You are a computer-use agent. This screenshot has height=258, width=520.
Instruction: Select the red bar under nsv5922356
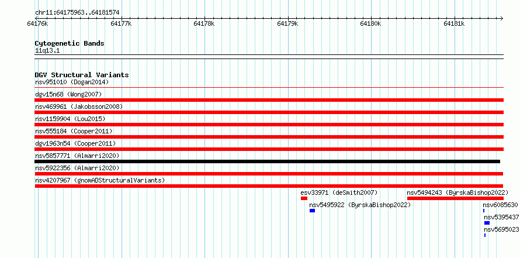[269, 174]
